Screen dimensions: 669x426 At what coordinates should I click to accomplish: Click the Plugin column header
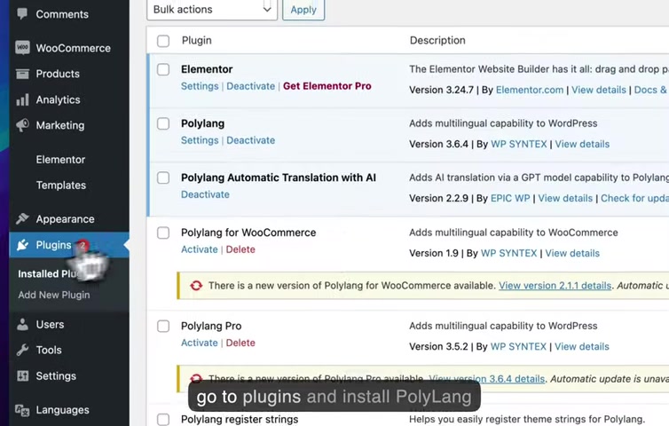(x=197, y=40)
